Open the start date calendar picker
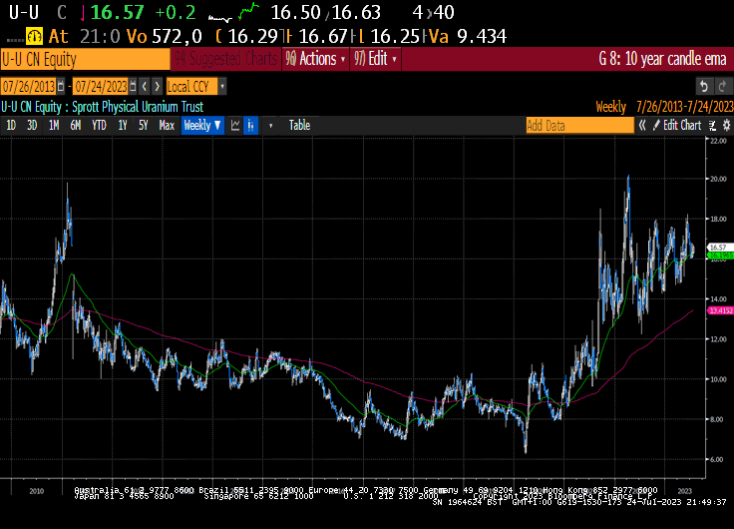Screen dimensions: 734x529 pos(61,87)
